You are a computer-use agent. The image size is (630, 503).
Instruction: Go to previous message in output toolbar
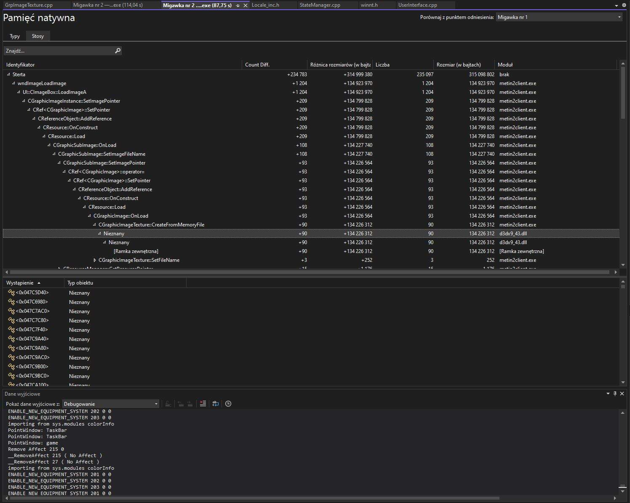tap(180, 404)
